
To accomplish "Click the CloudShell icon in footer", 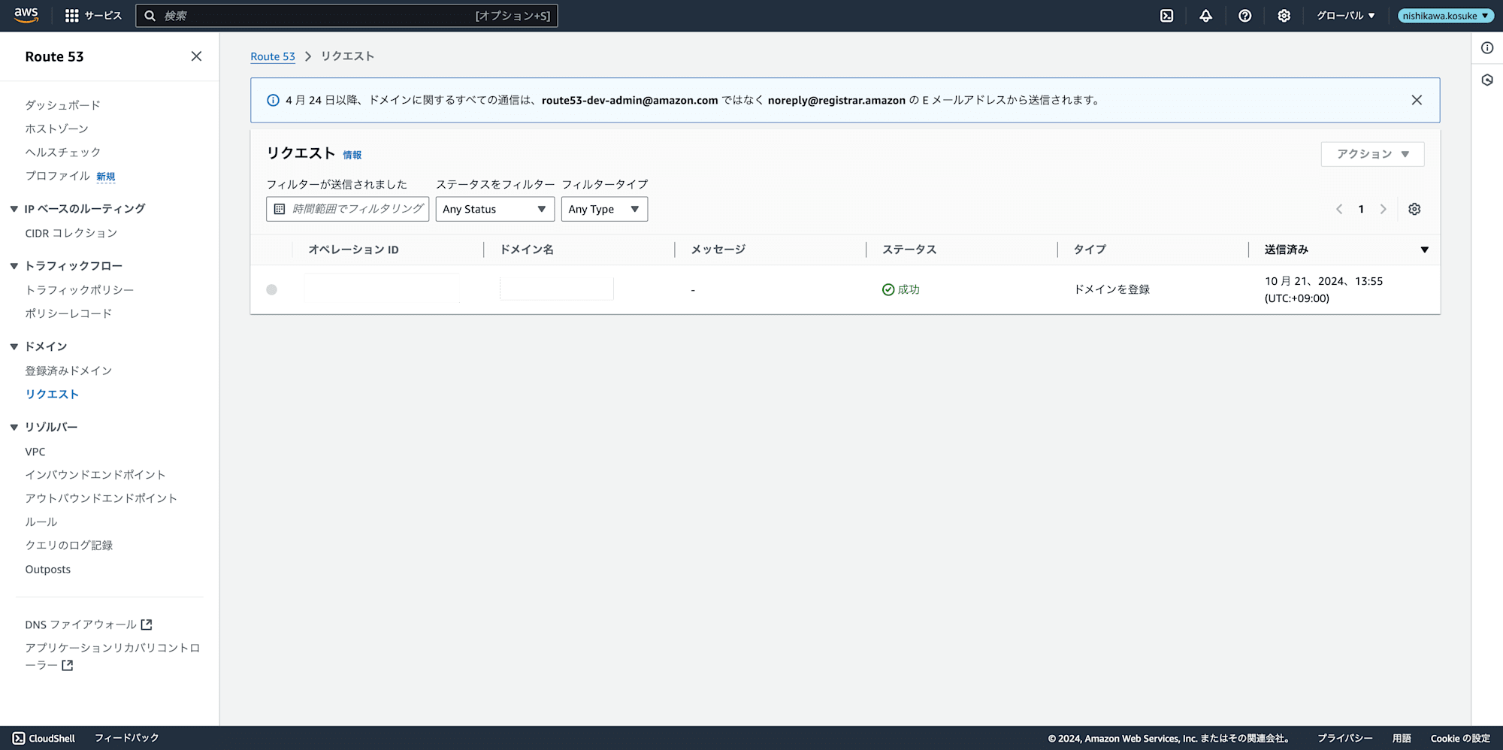I will pyautogui.click(x=19, y=738).
